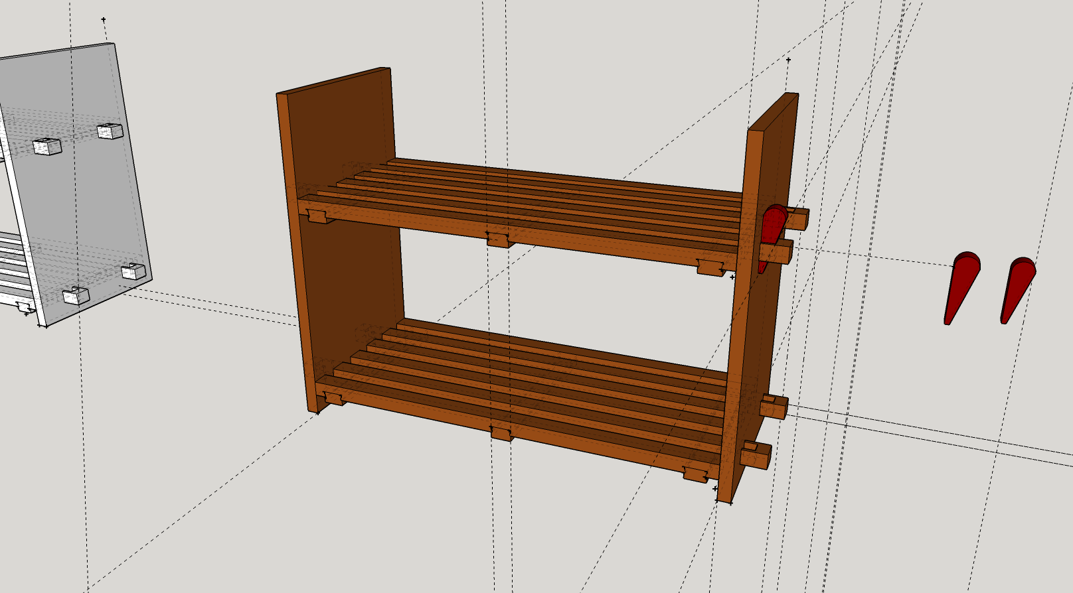Click the lower shelf's front protruding tenon

pyautogui.click(x=756, y=455)
